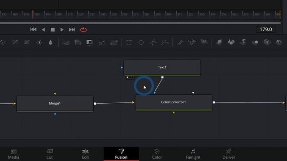
Task: Select the connection line between Merge1 and ColorCorrector1
Action: point(114,103)
